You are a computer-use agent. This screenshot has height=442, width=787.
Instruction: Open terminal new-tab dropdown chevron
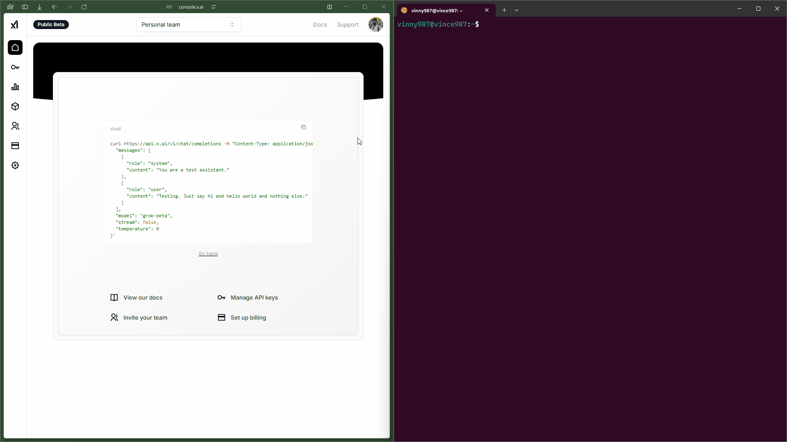coord(516,10)
